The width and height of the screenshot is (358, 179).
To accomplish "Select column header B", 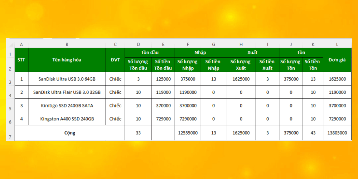I will pos(67,45).
